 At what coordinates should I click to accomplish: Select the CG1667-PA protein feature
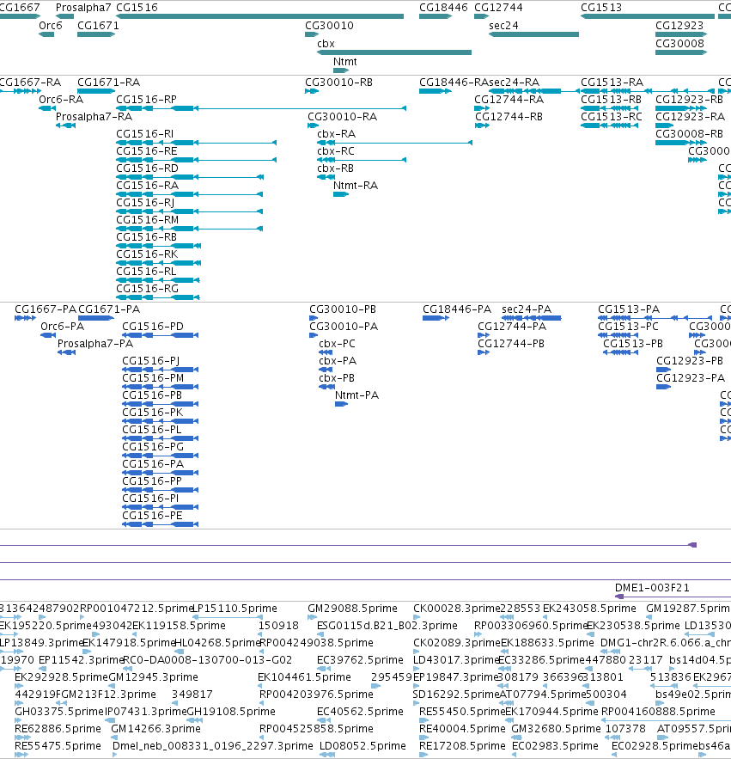click(25, 318)
